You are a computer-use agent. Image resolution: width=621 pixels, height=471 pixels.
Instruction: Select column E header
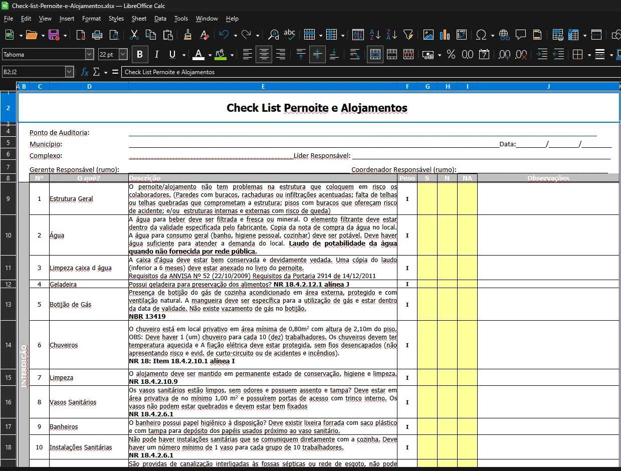(x=263, y=87)
